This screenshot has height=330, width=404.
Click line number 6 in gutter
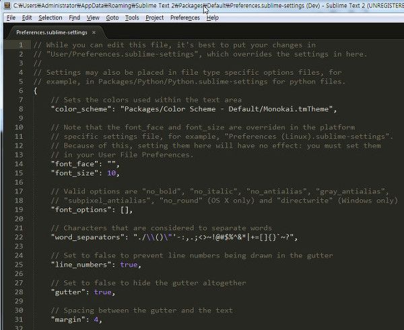tap(21, 91)
